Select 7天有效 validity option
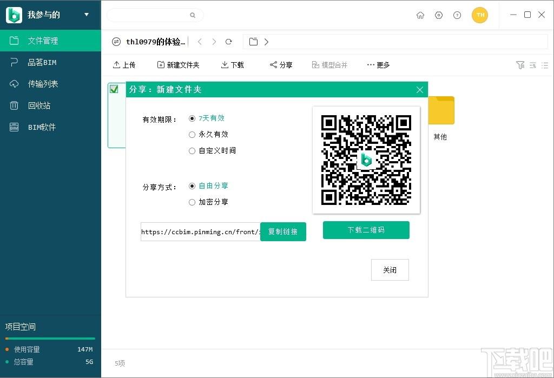The width and height of the screenshot is (554, 378). pyautogui.click(x=207, y=118)
